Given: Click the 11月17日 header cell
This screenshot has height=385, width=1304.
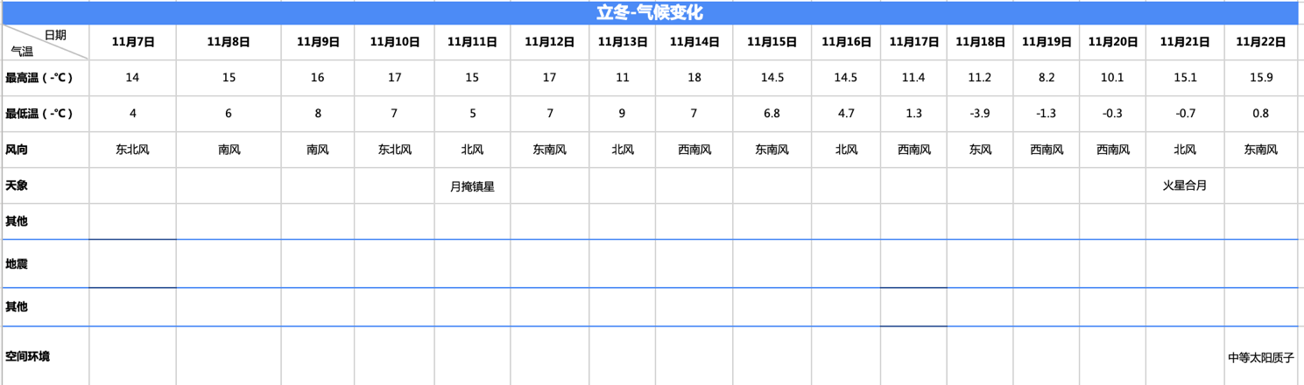Looking at the screenshot, I should tap(913, 42).
